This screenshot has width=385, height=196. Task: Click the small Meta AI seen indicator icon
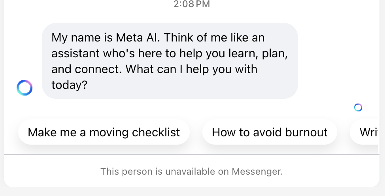[358, 107]
